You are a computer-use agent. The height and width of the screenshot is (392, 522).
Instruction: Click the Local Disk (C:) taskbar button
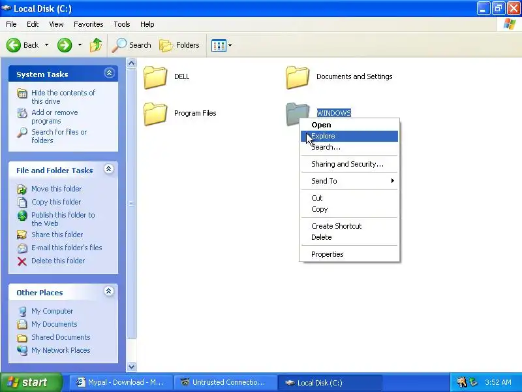(x=330, y=382)
